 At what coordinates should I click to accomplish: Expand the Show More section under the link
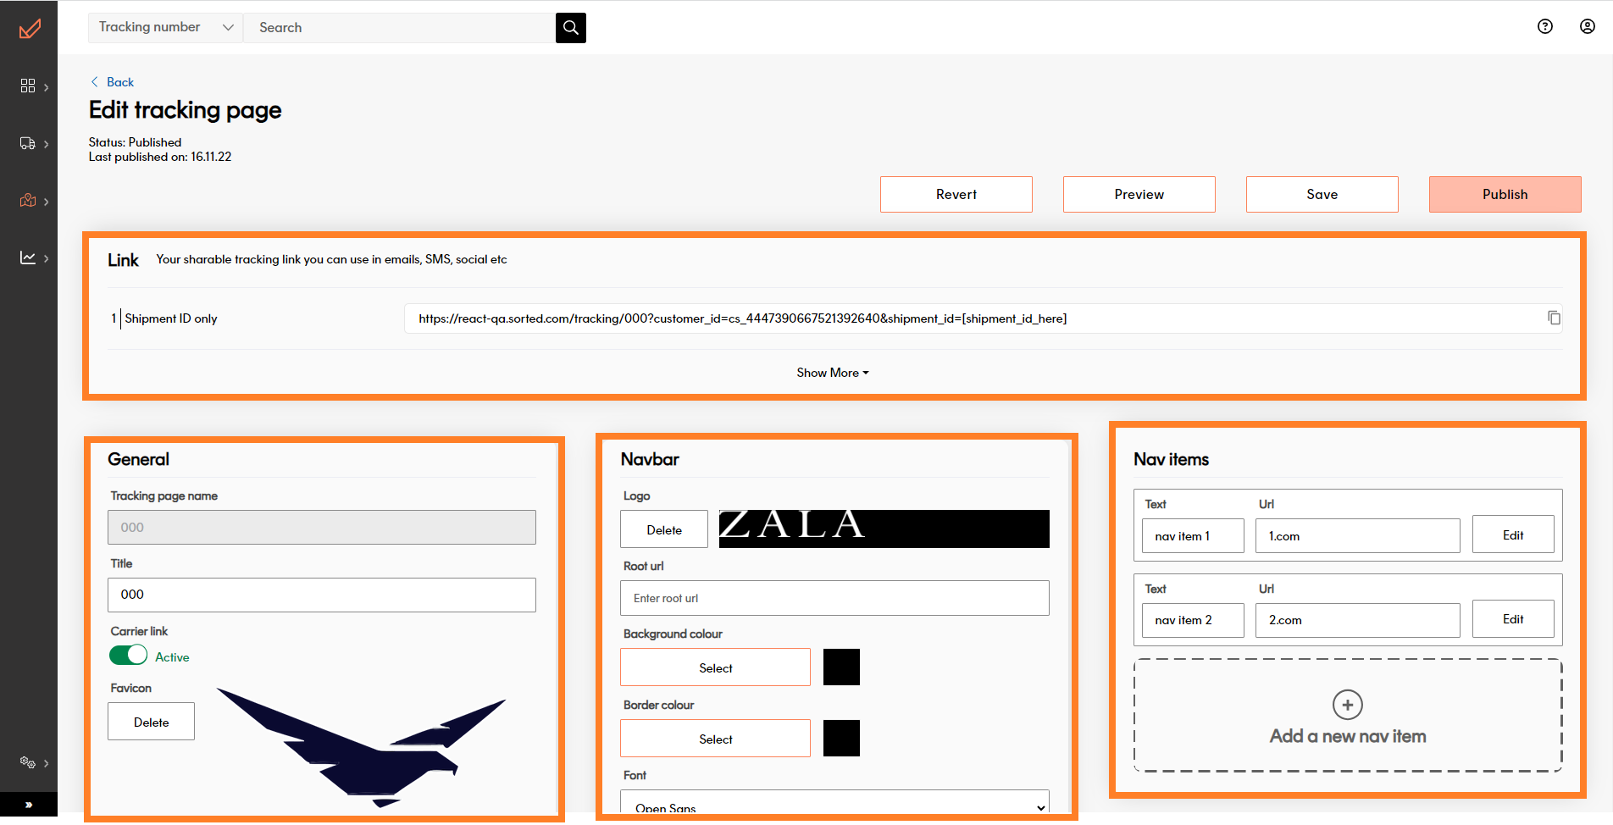coord(832,373)
